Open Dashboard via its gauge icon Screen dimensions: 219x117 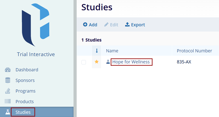click(8, 70)
